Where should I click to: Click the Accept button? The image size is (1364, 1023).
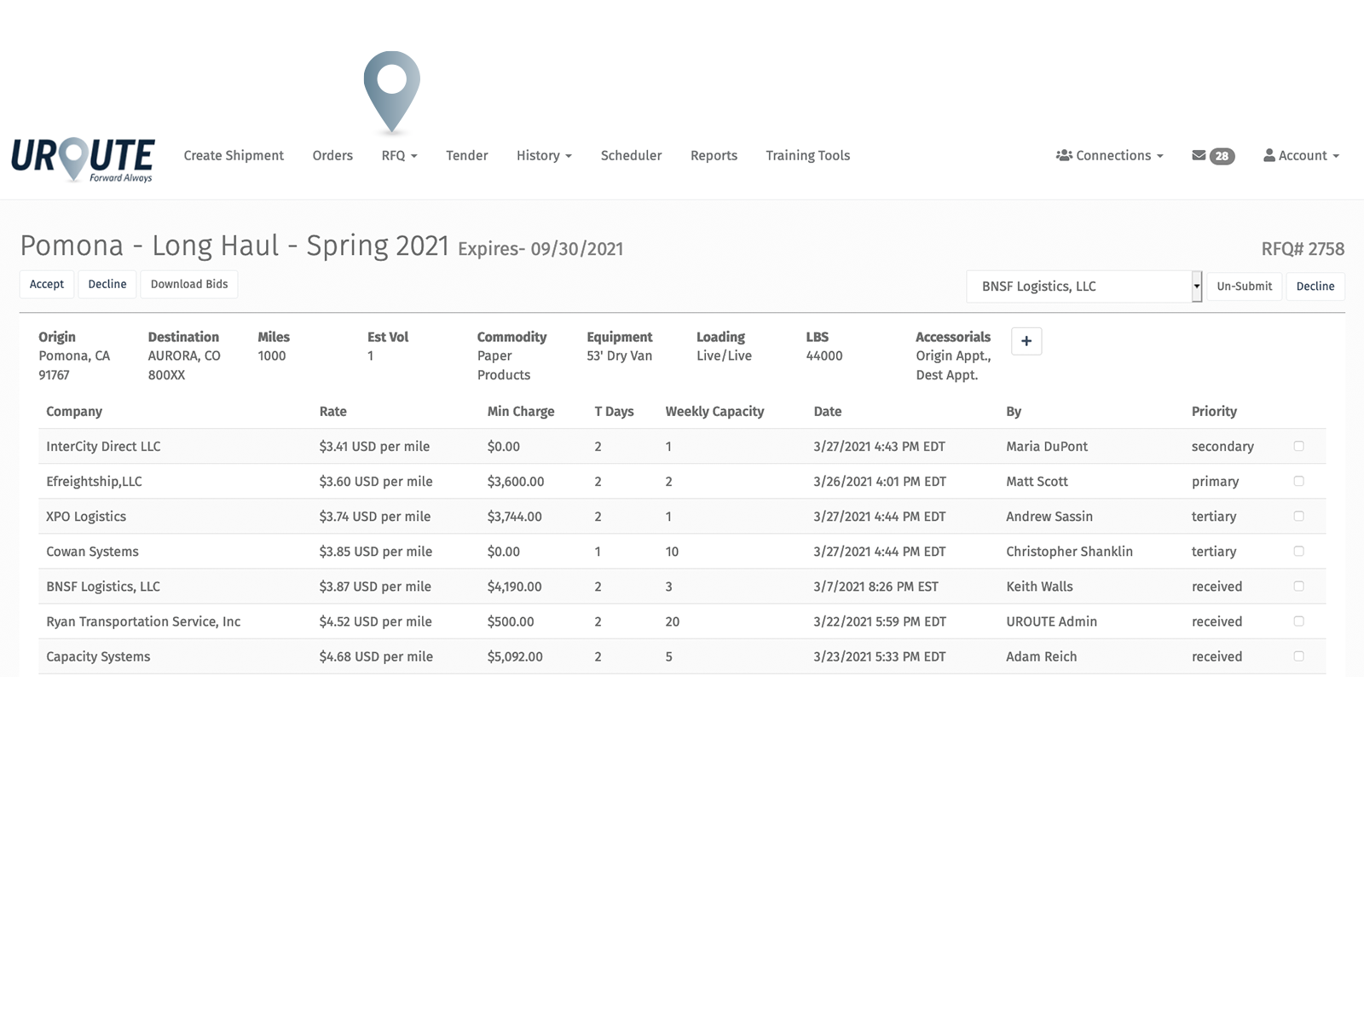(47, 284)
